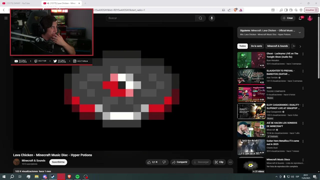Click the Compartir share button

[x=180, y=162]
